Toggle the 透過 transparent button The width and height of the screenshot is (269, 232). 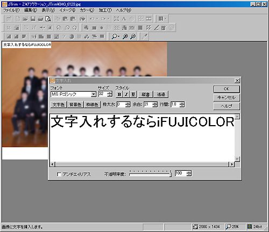click(161, 95)
